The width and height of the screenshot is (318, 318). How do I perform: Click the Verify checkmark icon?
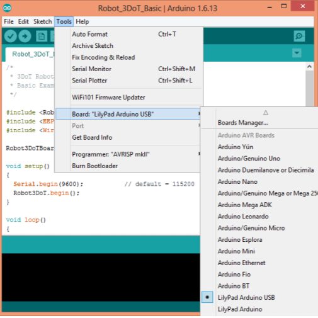coord(10,36)
